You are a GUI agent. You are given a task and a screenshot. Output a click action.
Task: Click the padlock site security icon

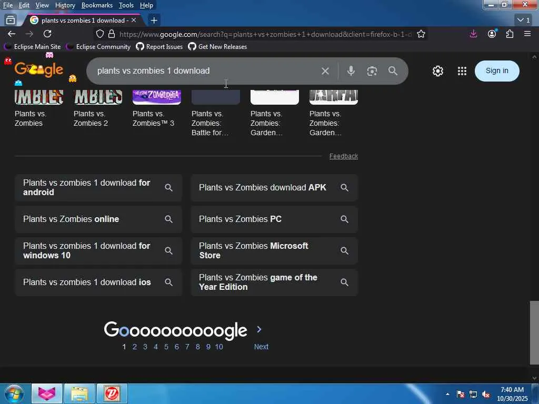point(112,34)
